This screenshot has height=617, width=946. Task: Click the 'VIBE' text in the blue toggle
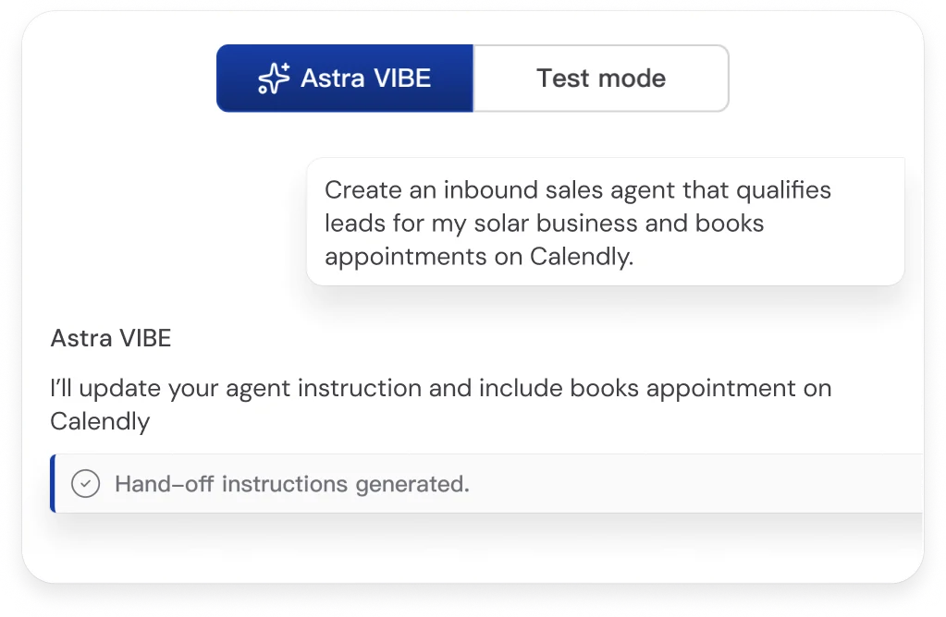point(398,79)
